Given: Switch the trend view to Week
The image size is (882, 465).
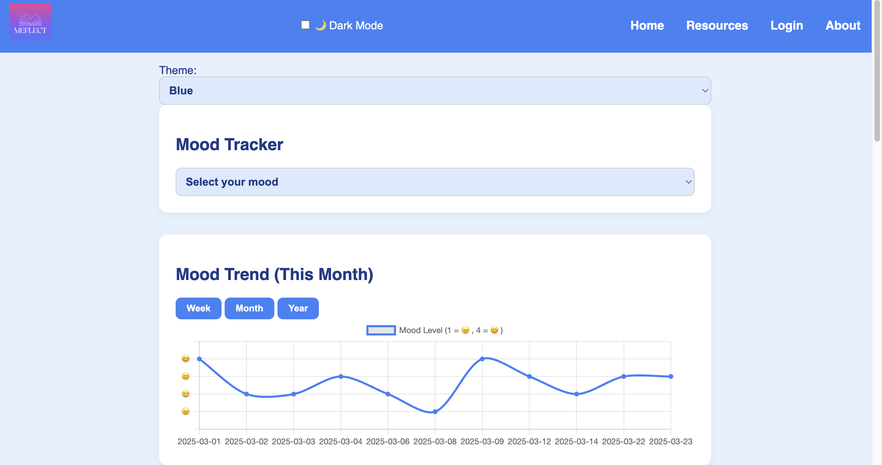Looking at the screenshot, I should click(x=198, y=308).
